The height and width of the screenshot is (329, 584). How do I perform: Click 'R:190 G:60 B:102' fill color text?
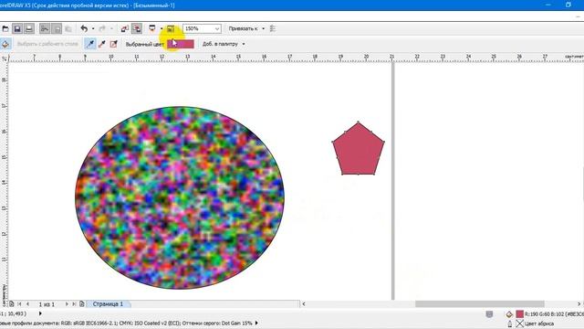545,314
